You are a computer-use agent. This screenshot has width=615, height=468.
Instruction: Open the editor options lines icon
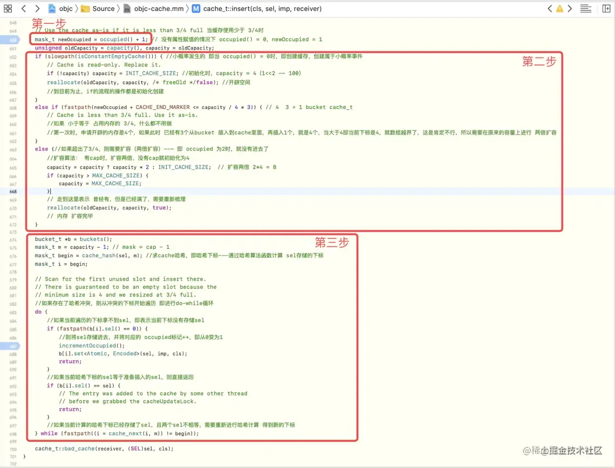click(x=586, y=8)
